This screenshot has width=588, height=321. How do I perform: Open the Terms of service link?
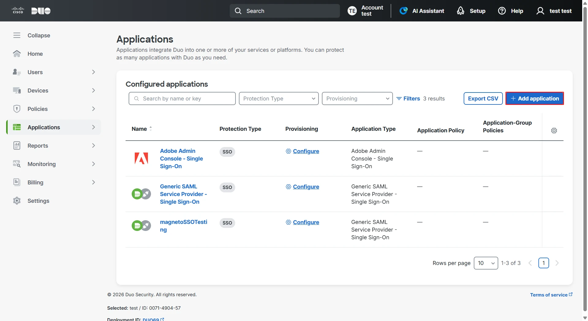click(x=551, y=295)
